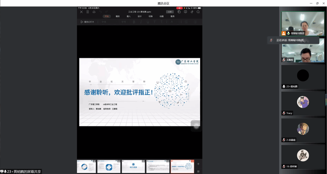Toggle underline formatting button
This screenshot has width=327, height=174.
coord(148,22)
